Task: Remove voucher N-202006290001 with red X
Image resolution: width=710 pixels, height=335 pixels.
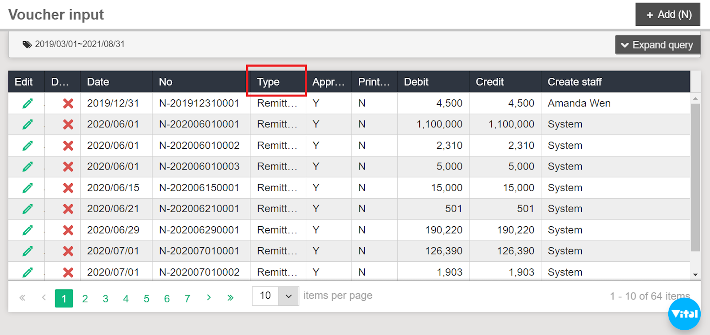Action: point(68,230)
